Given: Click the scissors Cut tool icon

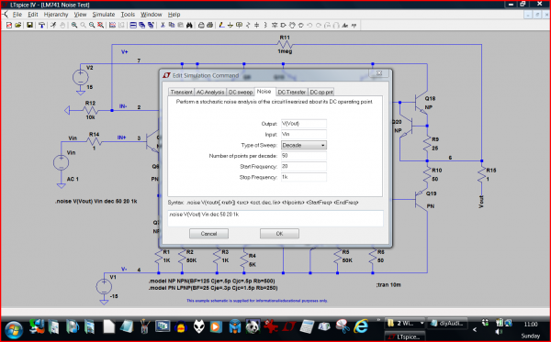Looking at the screenshot, I should tap(163, 26).
